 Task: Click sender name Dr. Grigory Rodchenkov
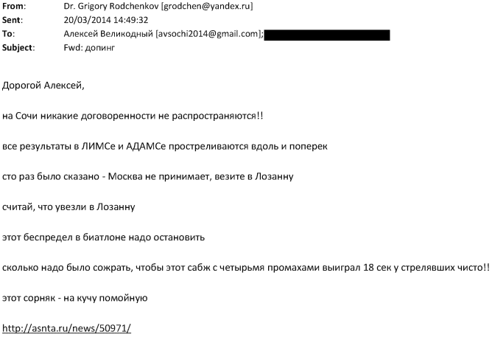coord(111,6)
